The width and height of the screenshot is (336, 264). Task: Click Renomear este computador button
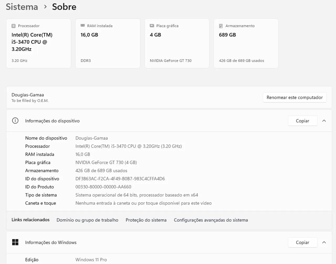click(x=295, y=97)
